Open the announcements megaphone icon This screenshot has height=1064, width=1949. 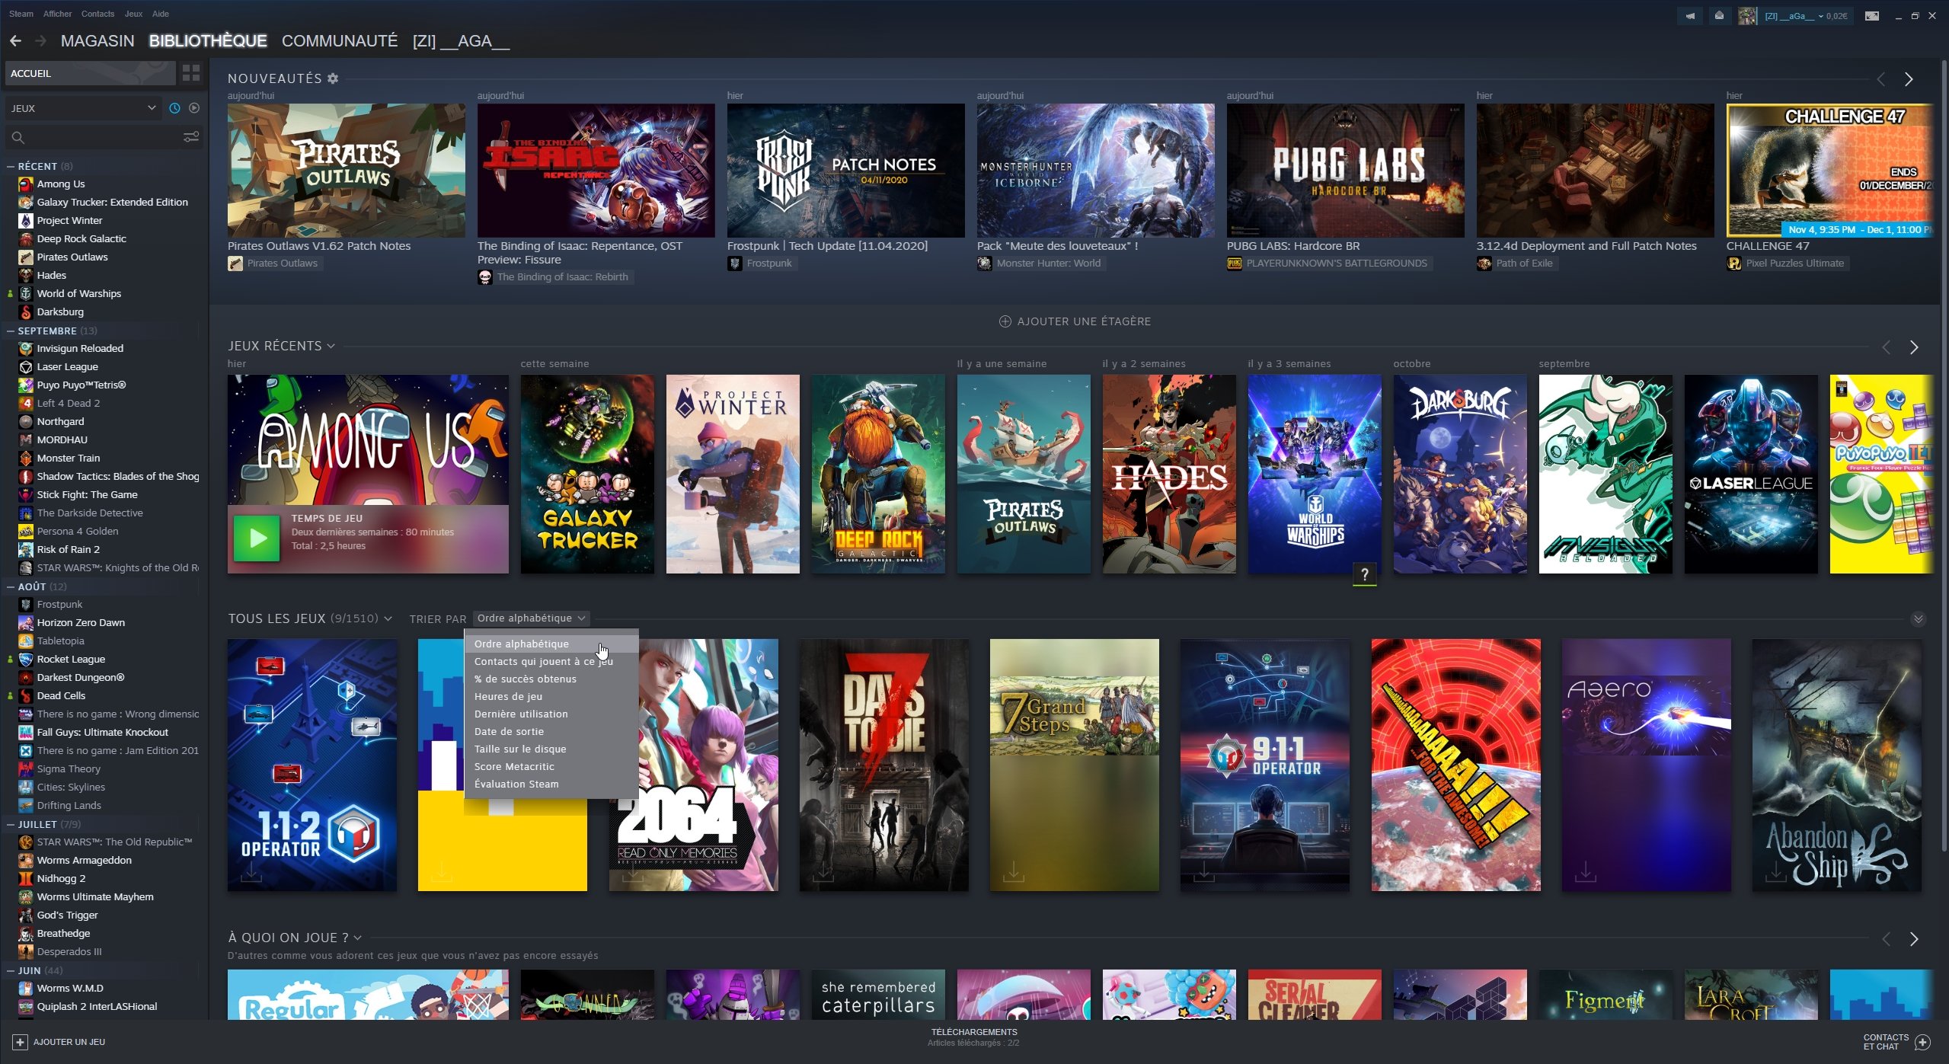(x=1689, y=15)
